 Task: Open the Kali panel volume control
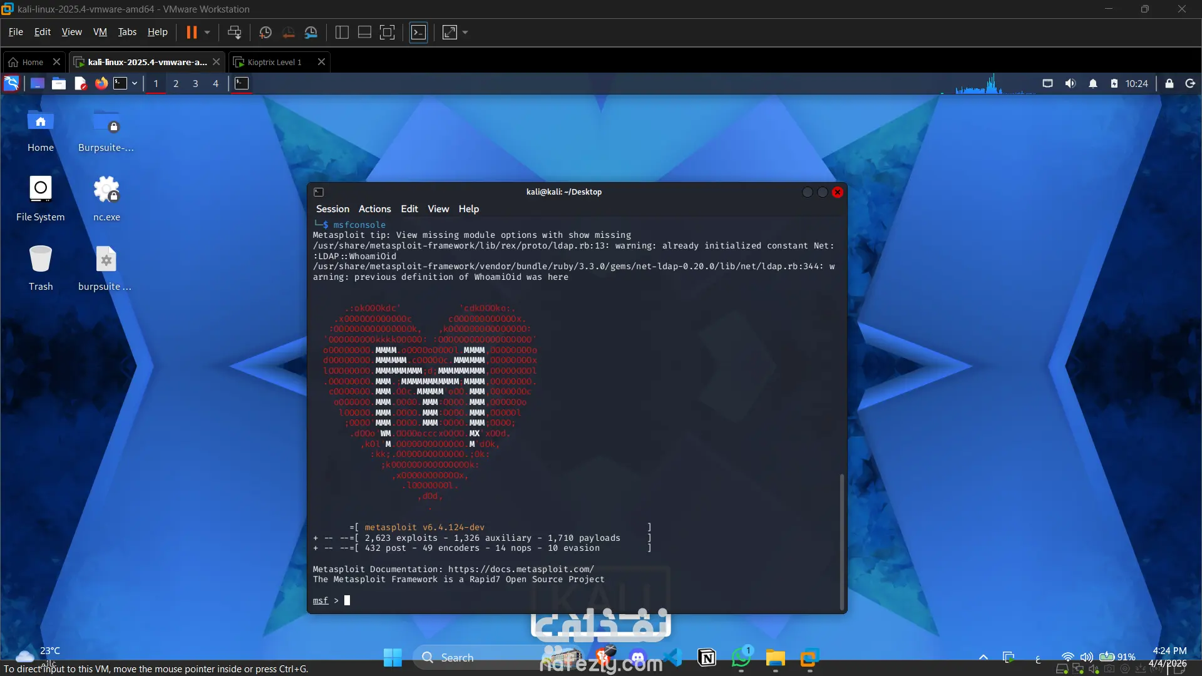[x=1071, y=83]
